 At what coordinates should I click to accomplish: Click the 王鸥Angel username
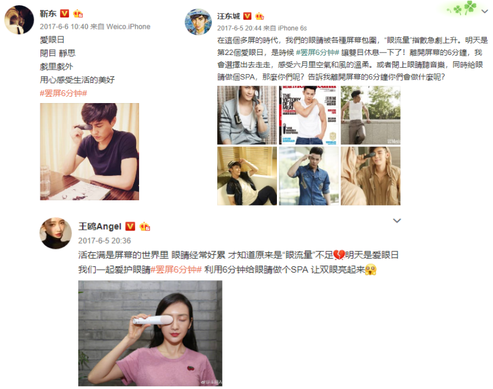tap(100, 226)
